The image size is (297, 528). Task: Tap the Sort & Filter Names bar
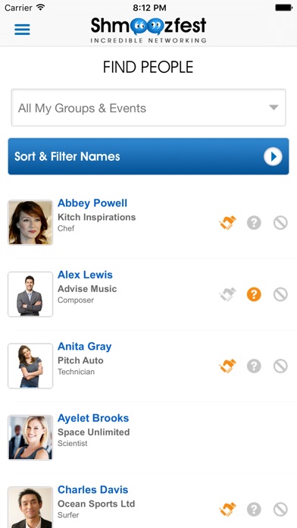(148, 156)
